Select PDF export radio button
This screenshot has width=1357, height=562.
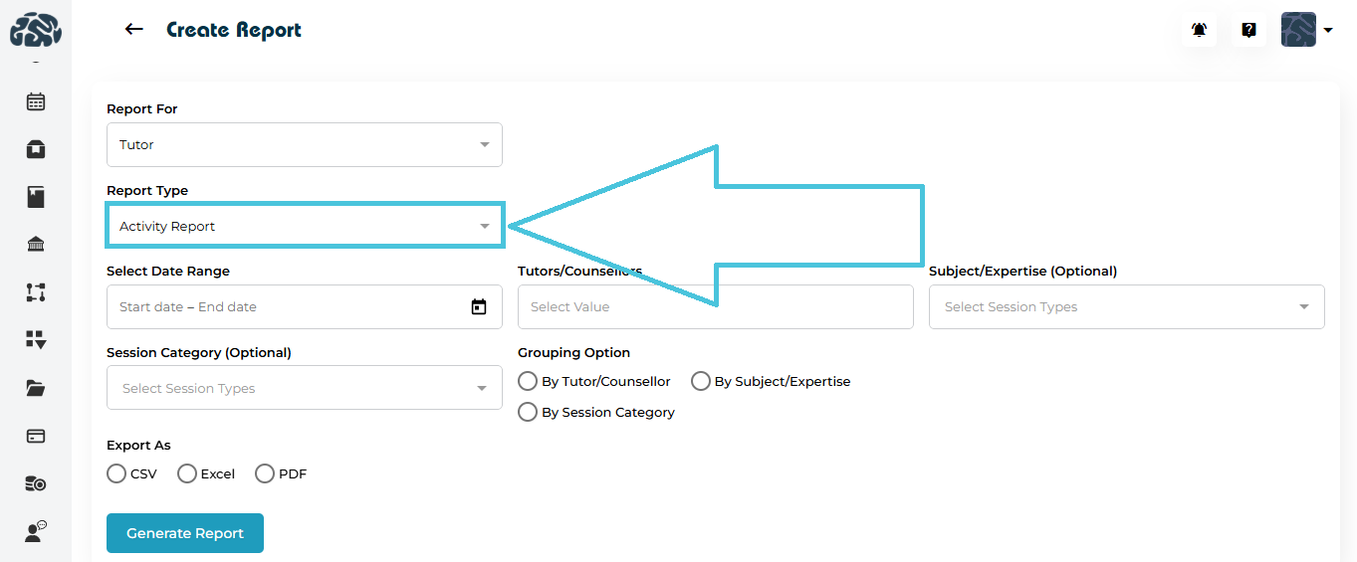click(x=265, y=473)
